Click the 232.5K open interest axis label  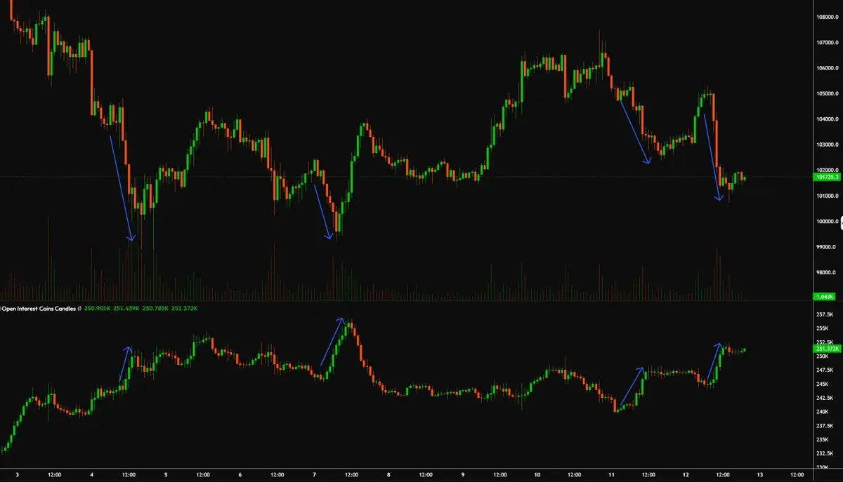pos(825,453)
